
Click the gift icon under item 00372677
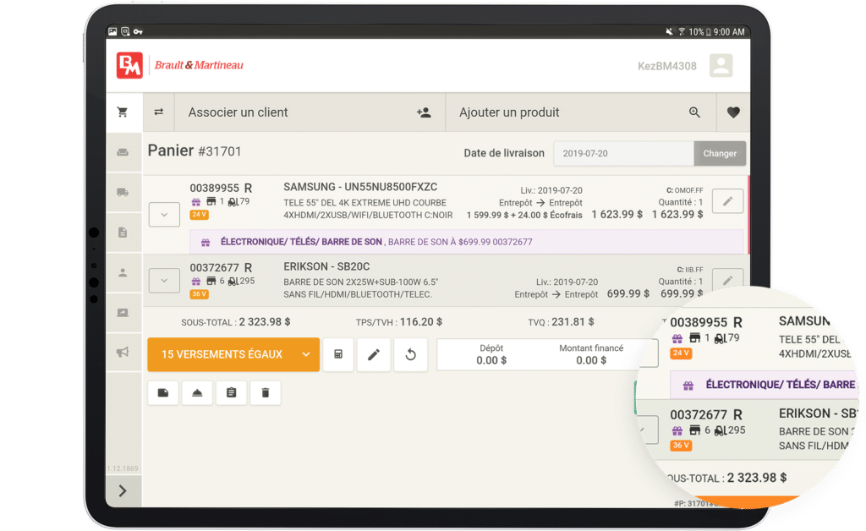(196, 282)
